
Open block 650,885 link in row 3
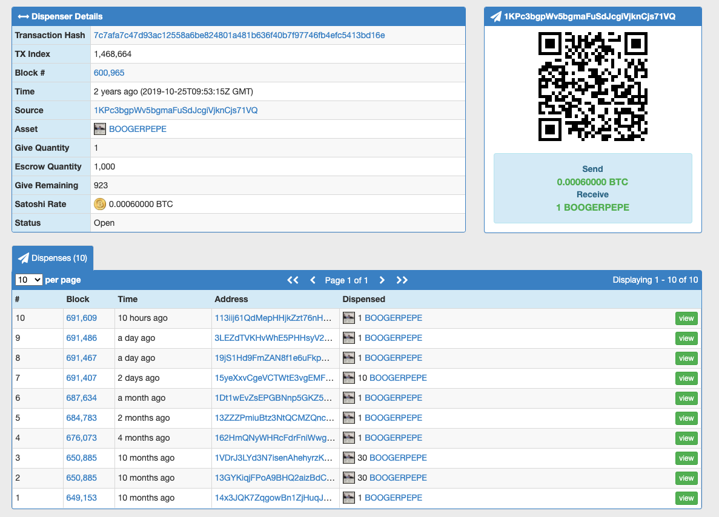pyautogui.click(x=82, y=458)
